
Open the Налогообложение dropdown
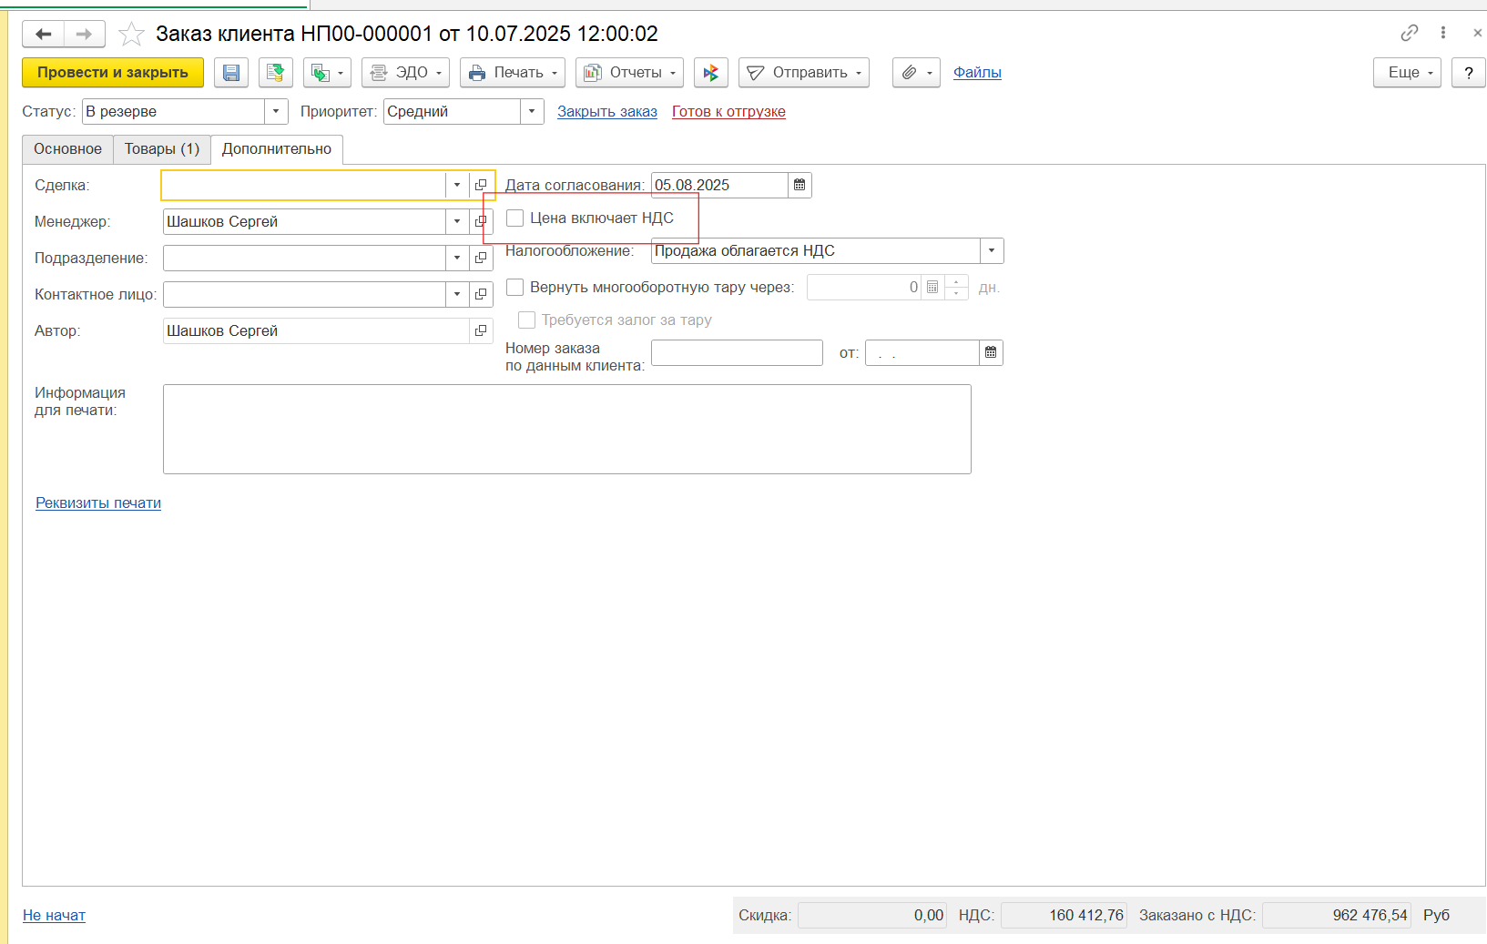tap(991, 251)
